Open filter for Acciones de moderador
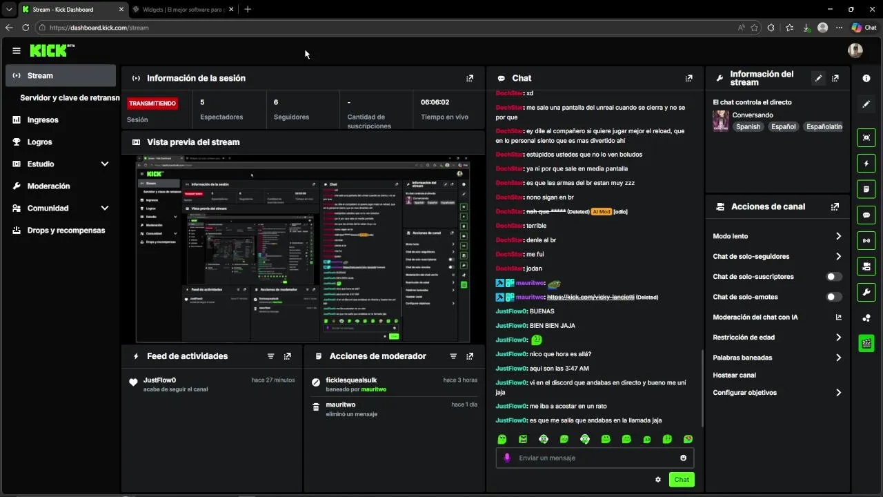 453,356
